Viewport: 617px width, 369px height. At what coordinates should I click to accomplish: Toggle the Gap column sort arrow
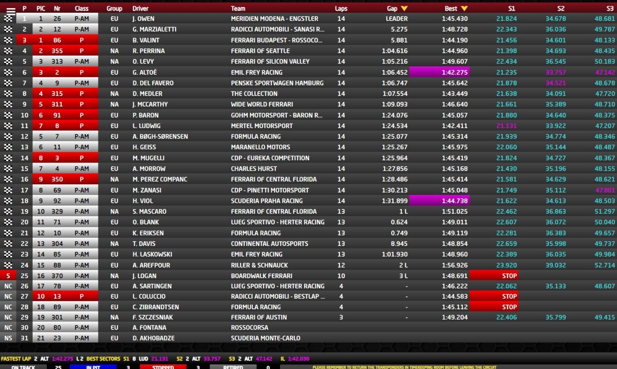(404, 9)
